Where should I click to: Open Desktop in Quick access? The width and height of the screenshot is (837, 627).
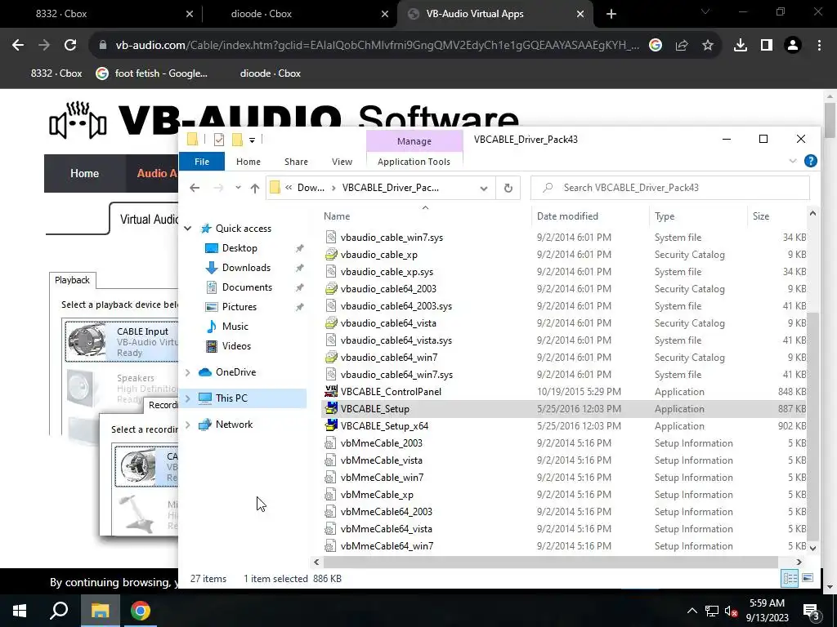coord(239,248)
